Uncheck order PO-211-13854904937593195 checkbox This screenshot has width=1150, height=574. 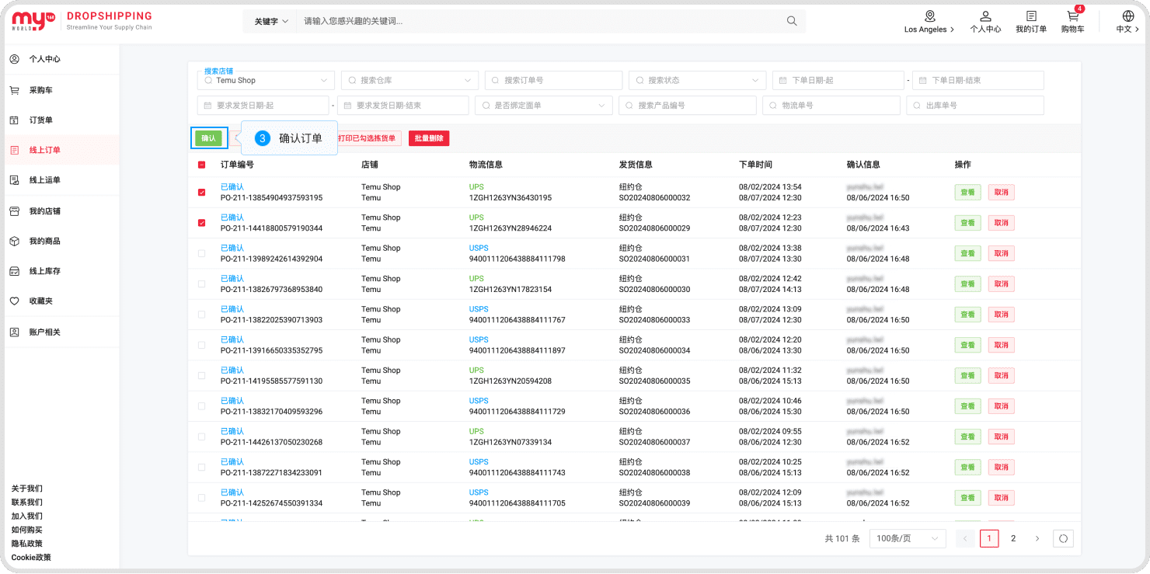pos(202,193)
